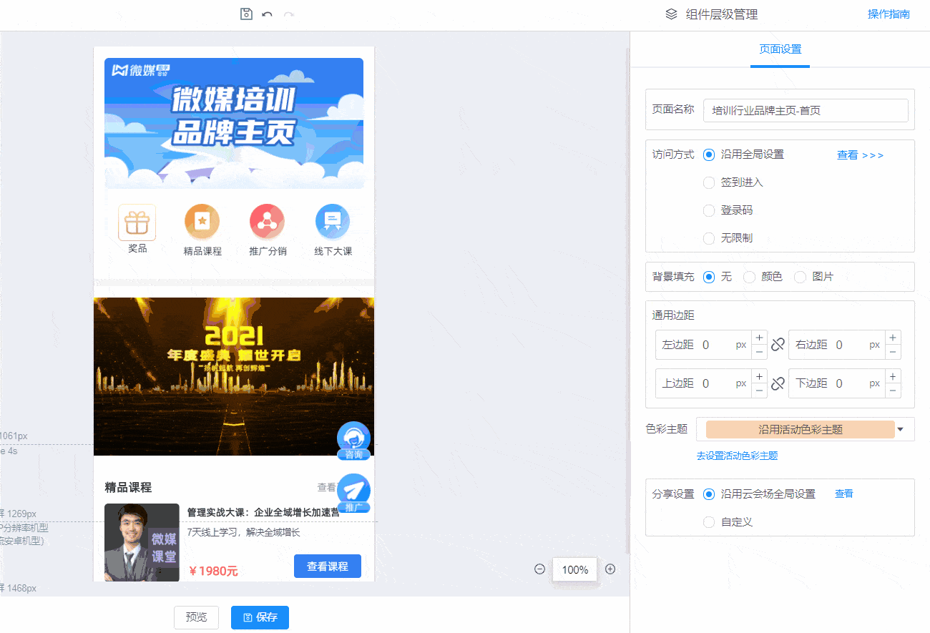Select the 推广分销 red icon
930x633 pixels.
tap(268, 222)
